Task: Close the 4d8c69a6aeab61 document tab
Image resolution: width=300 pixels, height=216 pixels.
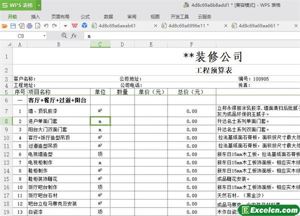Action: point(155,25)
